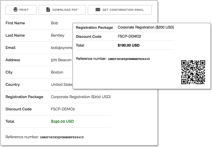Click the PDF document icon
The image size is (212, 147).
coord(48,10)
